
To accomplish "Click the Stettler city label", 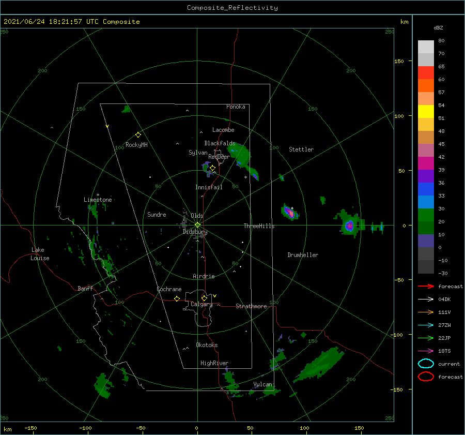I will (x=301, y=149).
